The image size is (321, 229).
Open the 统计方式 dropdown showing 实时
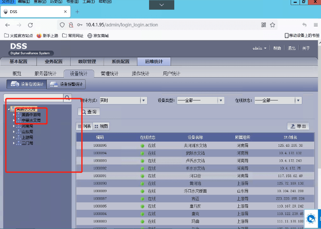point(144,100)
